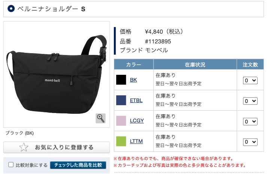276x174 pixels.
Task: Check the 比較対象にする checkbox
Action: point(11,165)
